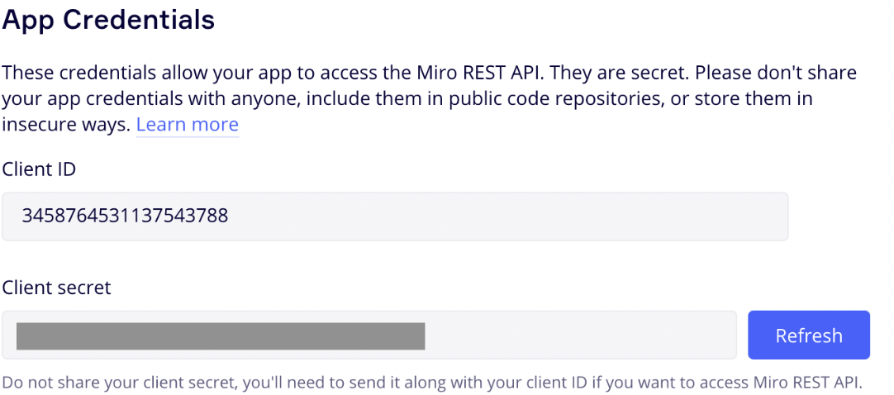Click the App Credentials heading
894x395 pixels.
108,20
